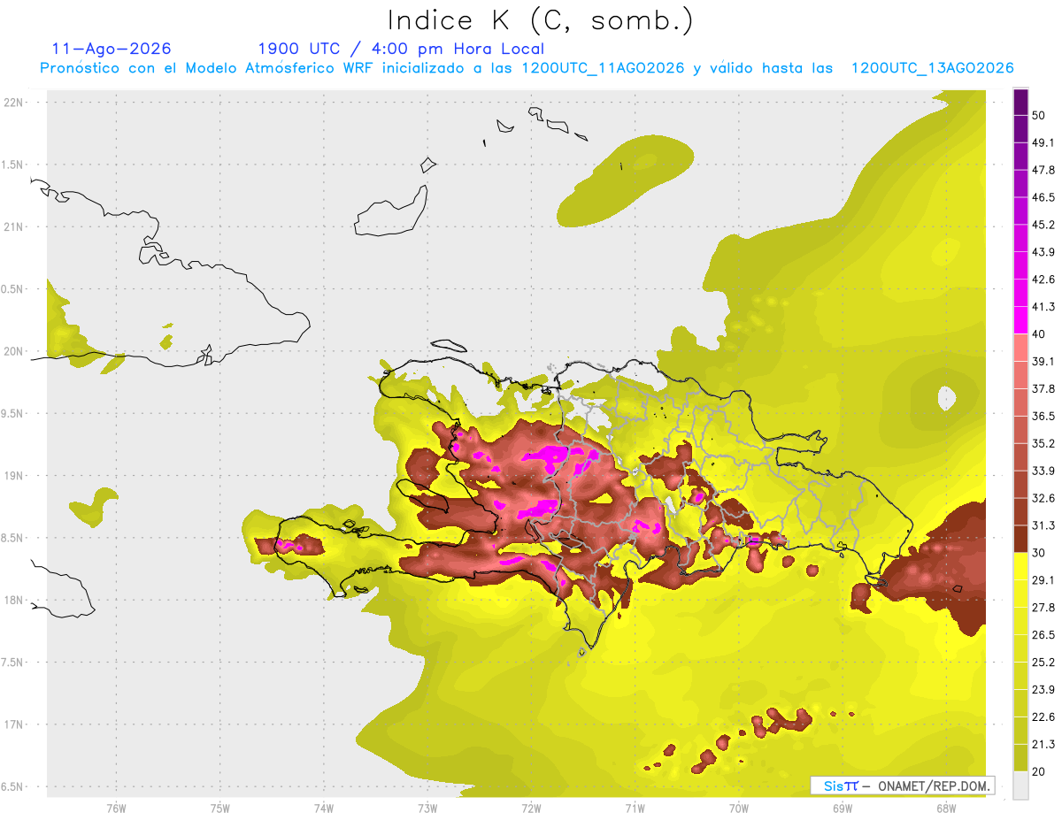Click the legend value '41.3'

tap(1043, 307)
